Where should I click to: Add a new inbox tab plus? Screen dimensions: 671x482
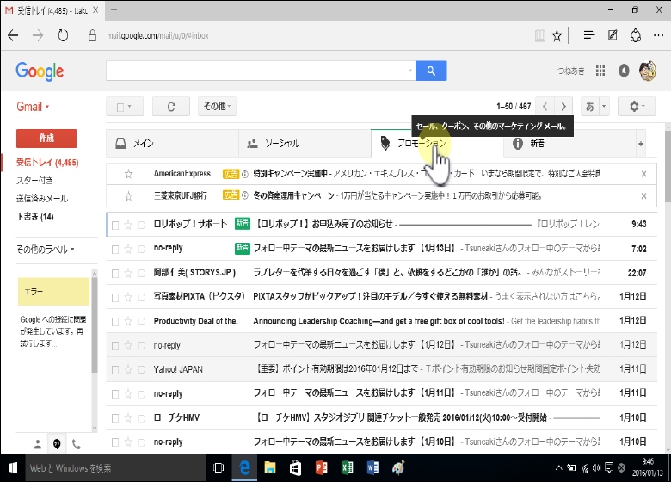641,144
